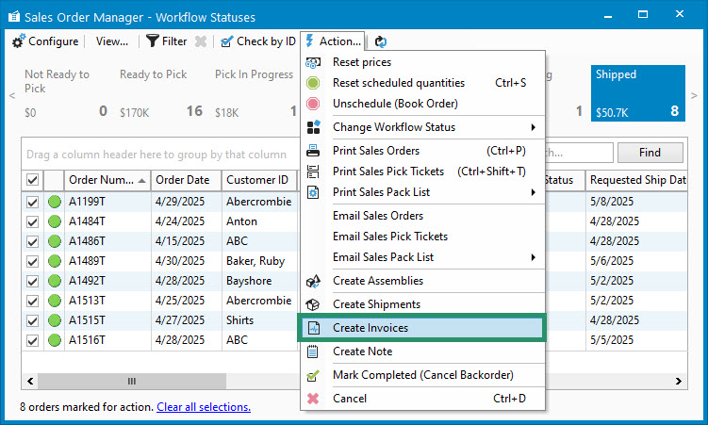Click the Order Date column header
The image size is (708, 425).
186,180
